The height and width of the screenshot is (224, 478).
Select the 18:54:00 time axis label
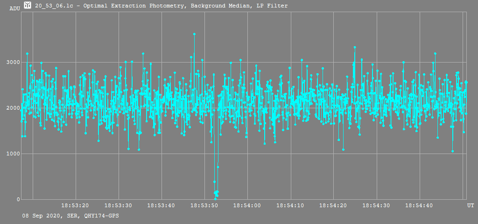[x=247, y=206]
